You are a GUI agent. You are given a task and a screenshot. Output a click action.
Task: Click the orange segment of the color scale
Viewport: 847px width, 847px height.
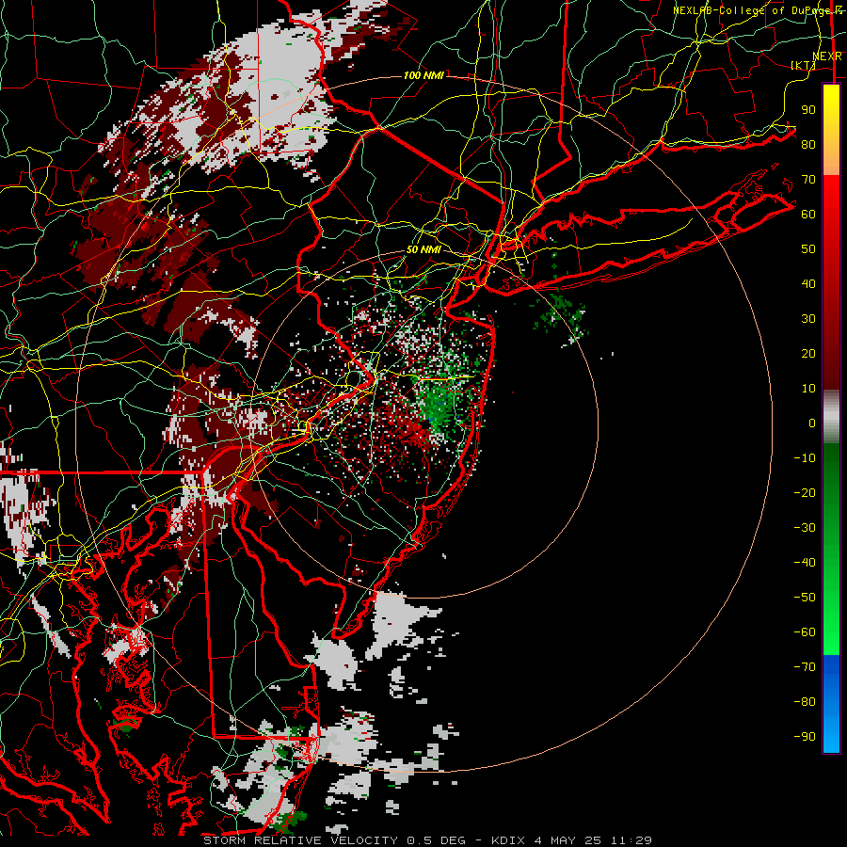pos(831,156)
